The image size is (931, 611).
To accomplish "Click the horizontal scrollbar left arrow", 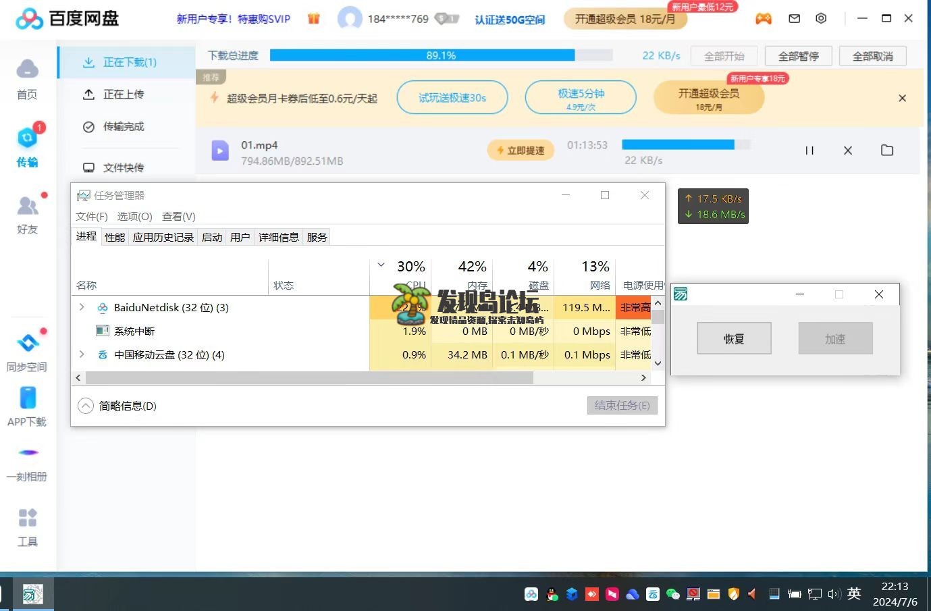I will pos(78,378).
